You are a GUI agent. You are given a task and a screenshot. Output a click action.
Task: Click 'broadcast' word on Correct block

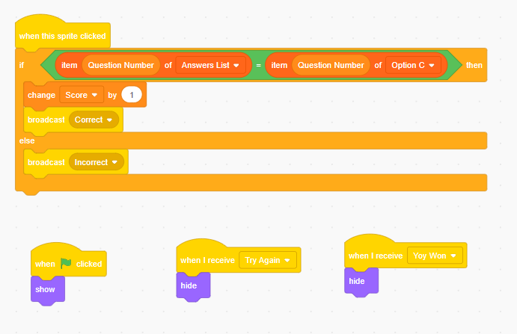point(46,120)
